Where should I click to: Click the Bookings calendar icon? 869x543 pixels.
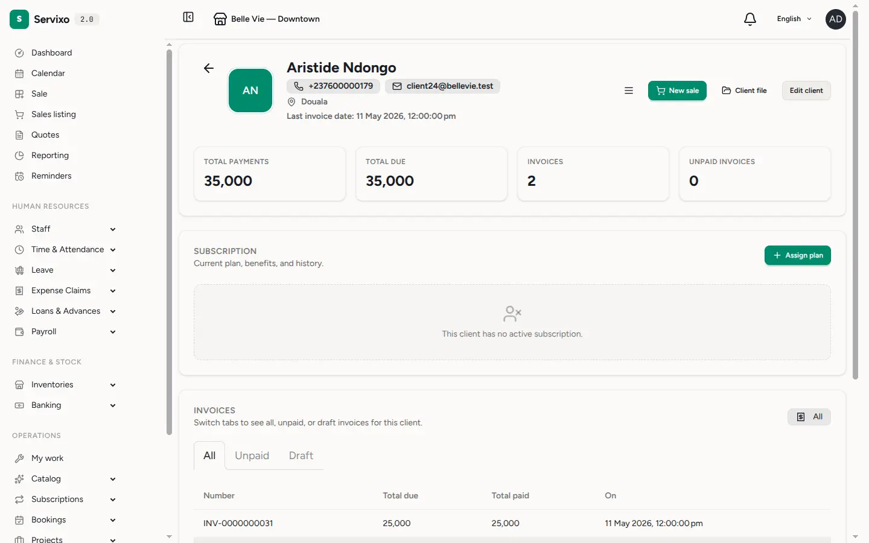point(19,520)
